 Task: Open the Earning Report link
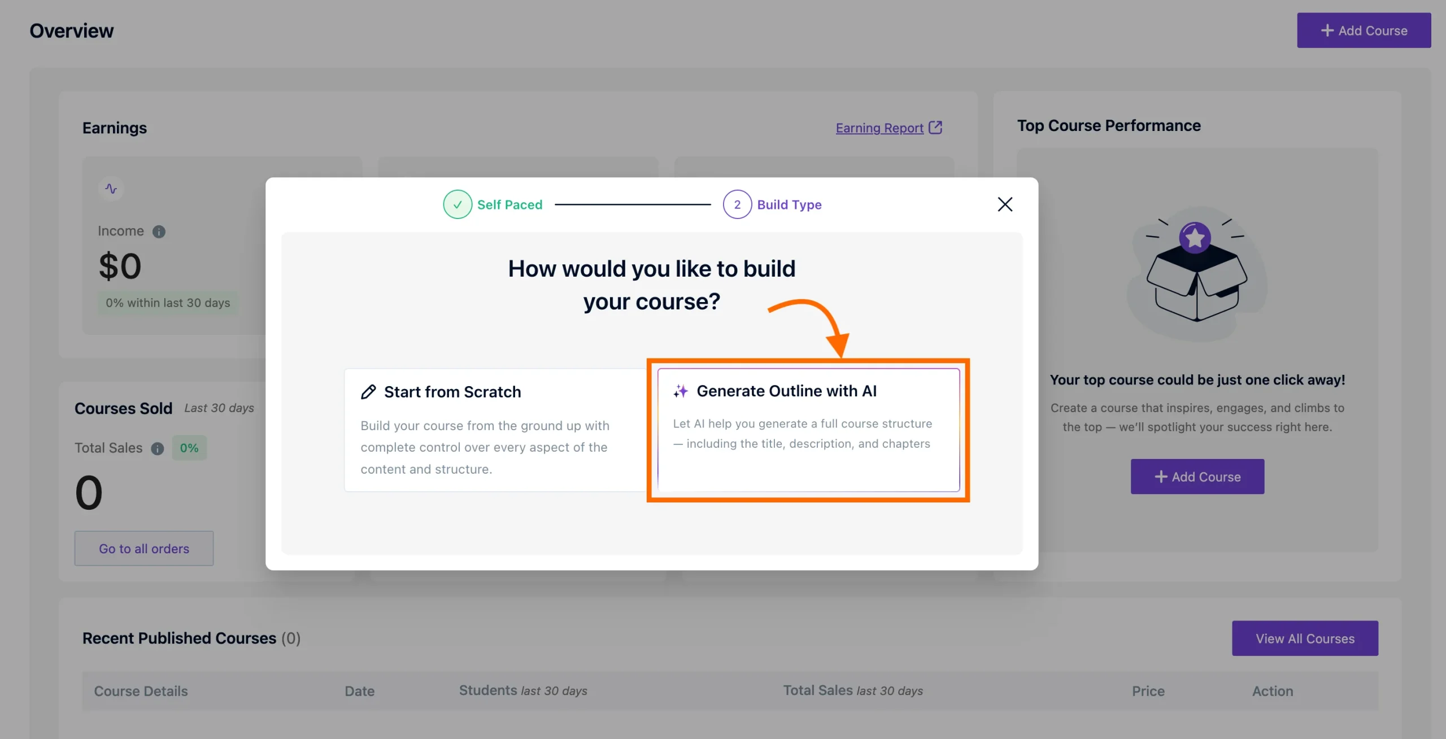pos(879,128)
